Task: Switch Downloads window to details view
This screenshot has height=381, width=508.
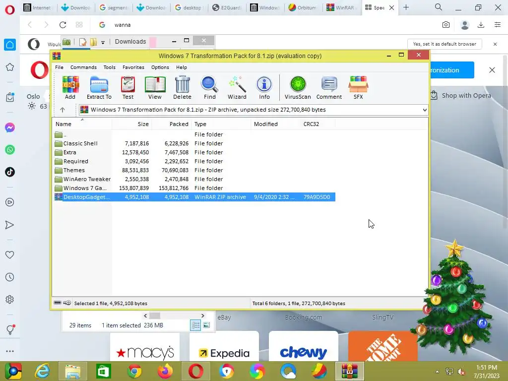Action: coord(195,325)
